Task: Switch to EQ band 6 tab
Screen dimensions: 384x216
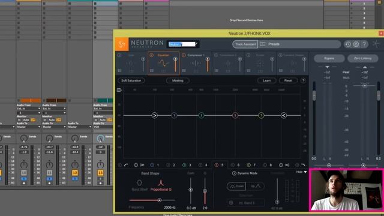Action: coord(236,165)
